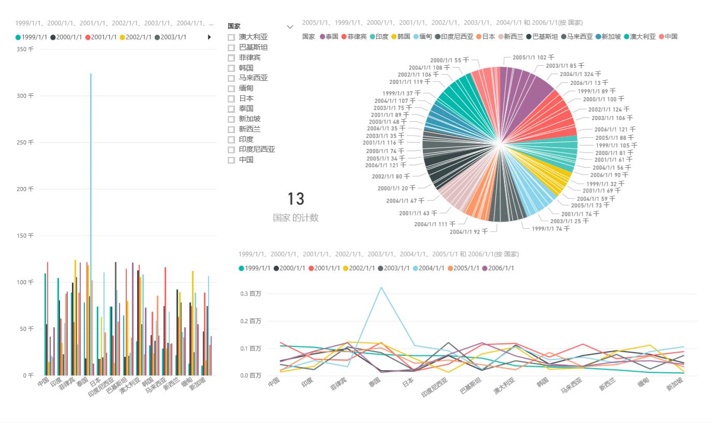The width and height of the screenshot is (712, 423).
Task: Click 新加坡 label on bar chart x-axis
Action: click(x=198, y=384)
